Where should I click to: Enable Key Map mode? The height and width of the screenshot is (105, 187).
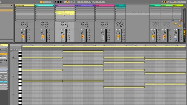168,2
